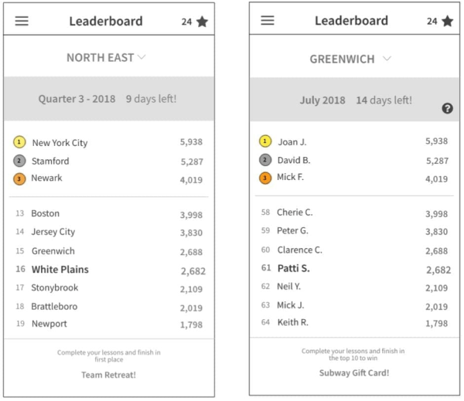Select the Subway Gift Card! prize link

[354, 373]
